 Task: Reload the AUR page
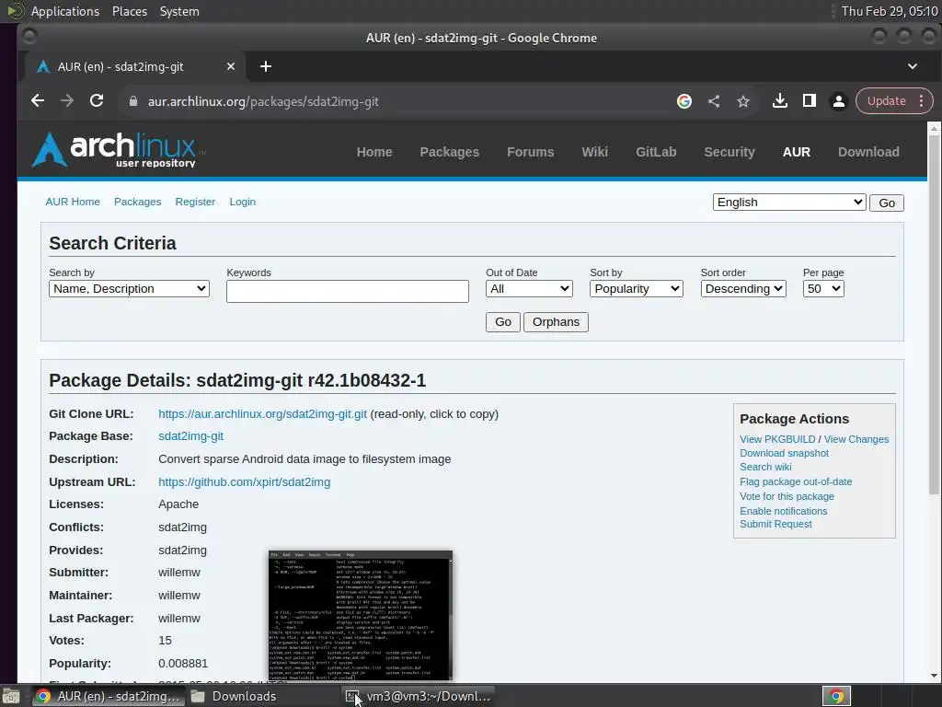click(x=96, y=101)
